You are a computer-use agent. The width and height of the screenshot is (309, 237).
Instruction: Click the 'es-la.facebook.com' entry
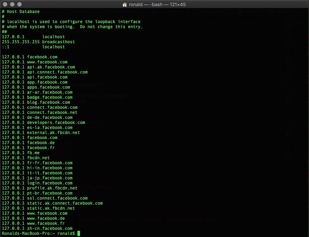[50, 128]
